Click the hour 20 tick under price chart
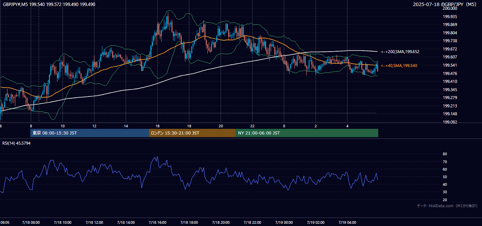This screenshot has width=482, height=226. [221, 126]
